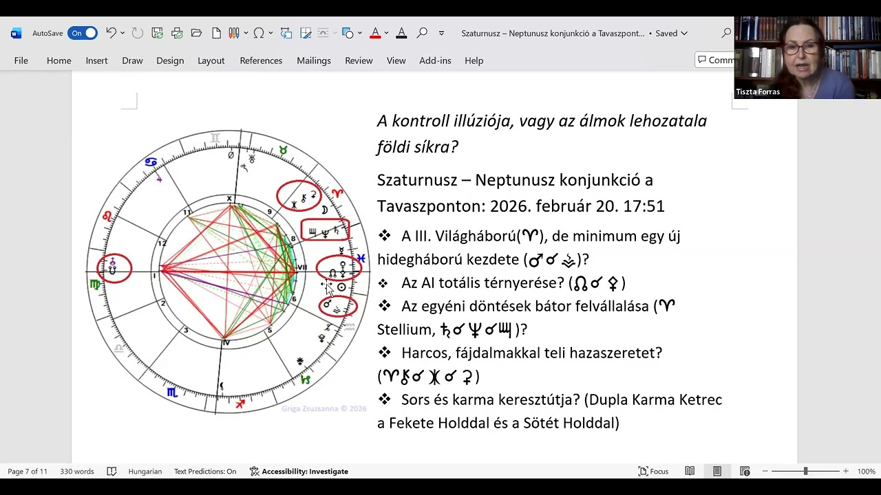This screenshot has width=881, height=495.
Task: Select the drawing pens tool
Action: point(234,33)
